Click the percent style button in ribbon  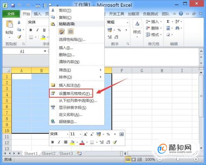tap(119, 30)
